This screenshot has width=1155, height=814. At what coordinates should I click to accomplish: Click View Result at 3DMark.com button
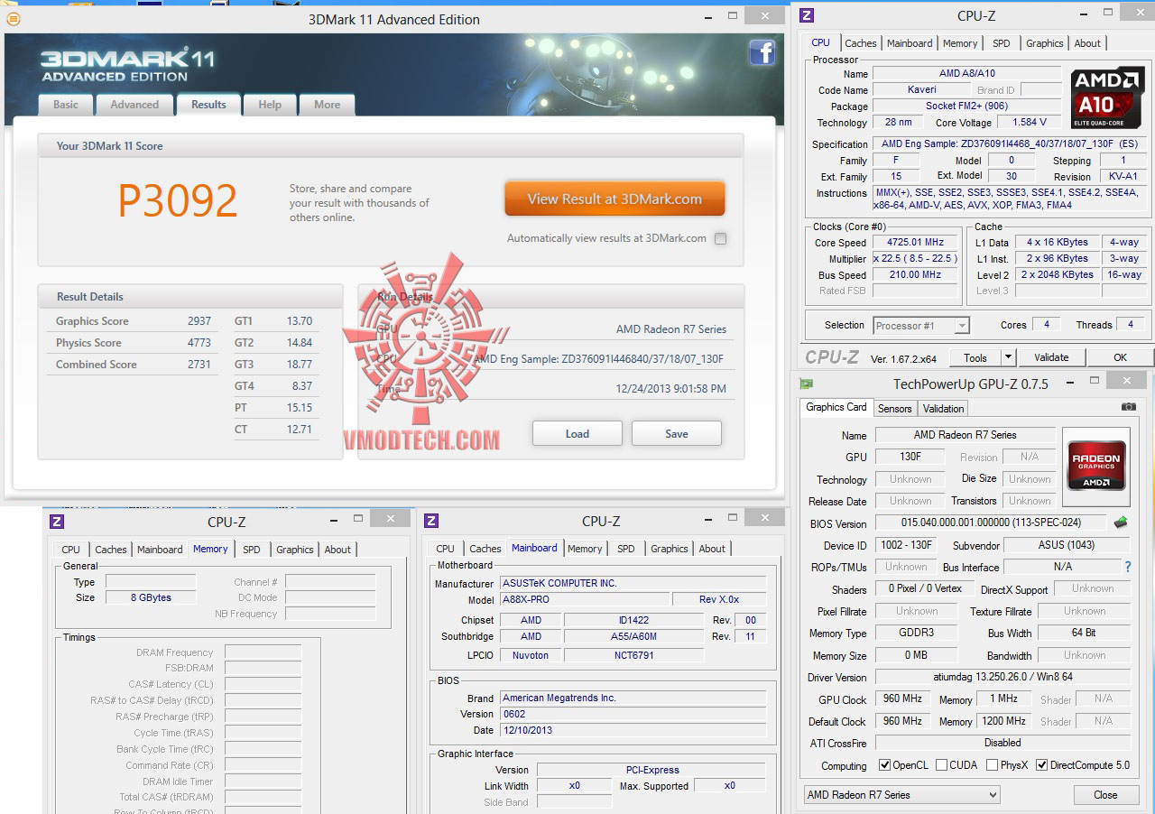coord(614,199)
